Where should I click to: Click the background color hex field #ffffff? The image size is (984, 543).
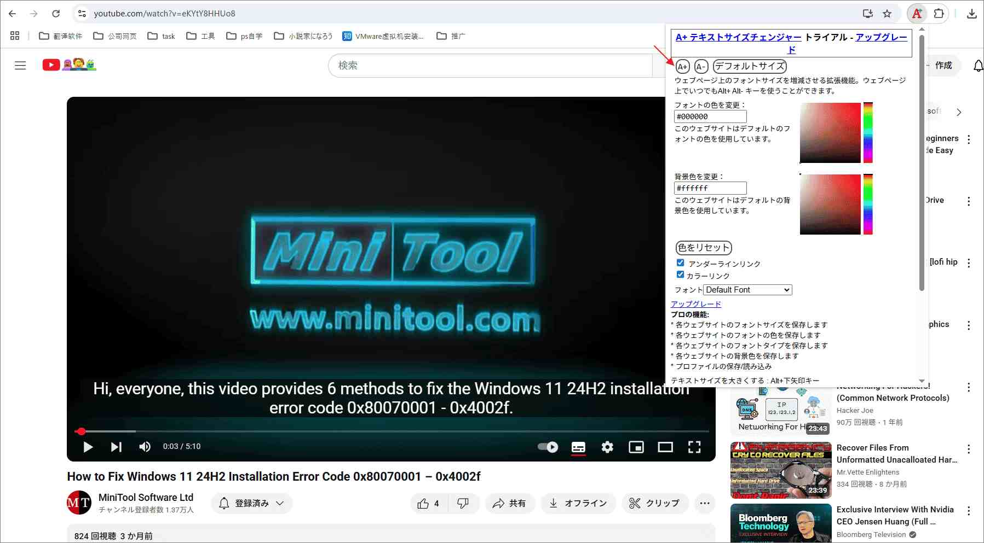coord(710,188)
